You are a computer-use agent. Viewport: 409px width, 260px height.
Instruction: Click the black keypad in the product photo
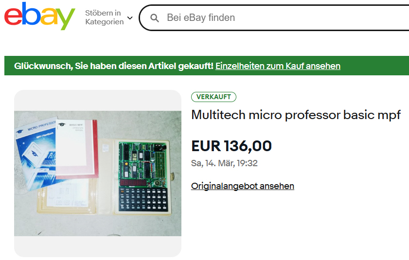(x=143, y=200)
